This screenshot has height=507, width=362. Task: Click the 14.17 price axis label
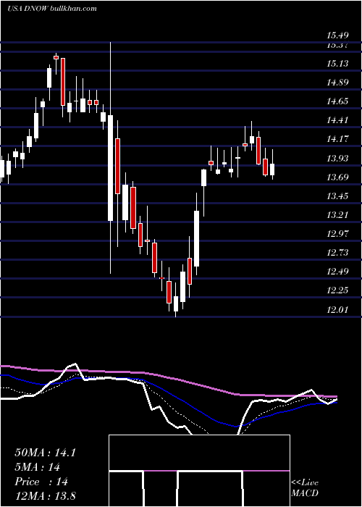click(338, 139)
